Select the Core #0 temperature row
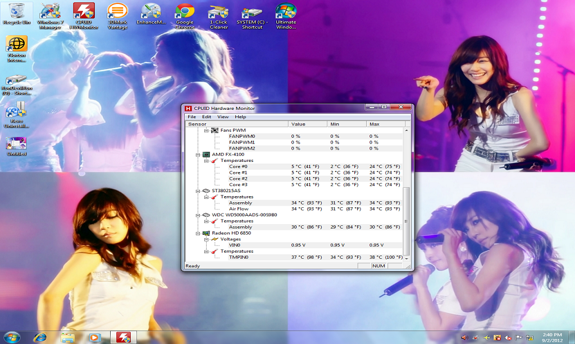Viewport: 575px width, 344px height. pos(314,166)
